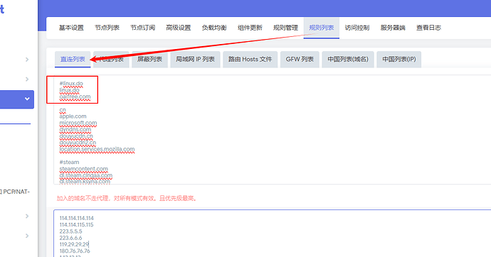Screen dimensions: 491x257
Task: Click the dl.steam.ksyna.com line
Action: pyautogui.click(x=85, y=181)
